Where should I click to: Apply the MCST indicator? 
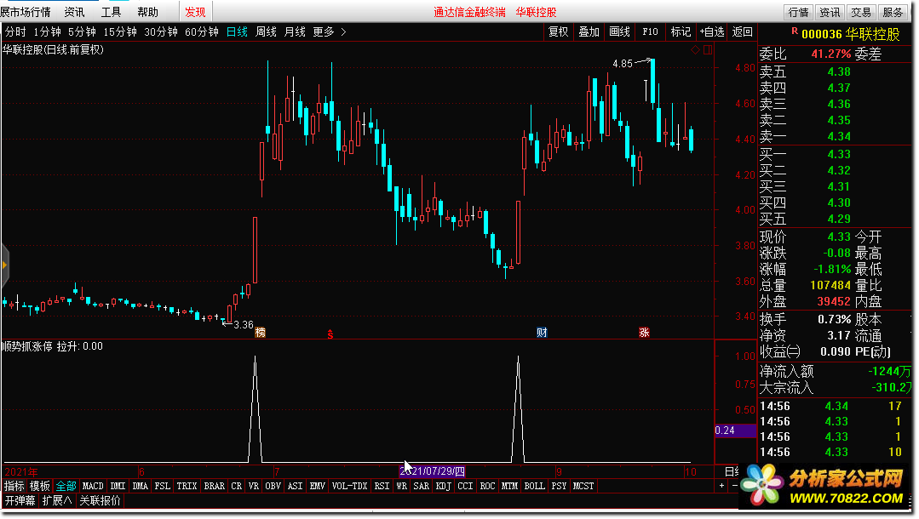(x=583, y=486)
